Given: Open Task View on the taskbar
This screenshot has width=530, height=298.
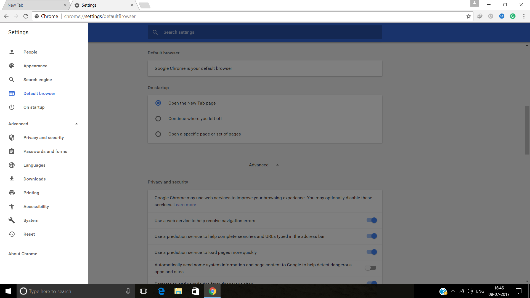Looking at the screenshot, I should pyautogui.click(x=144, y=291).
